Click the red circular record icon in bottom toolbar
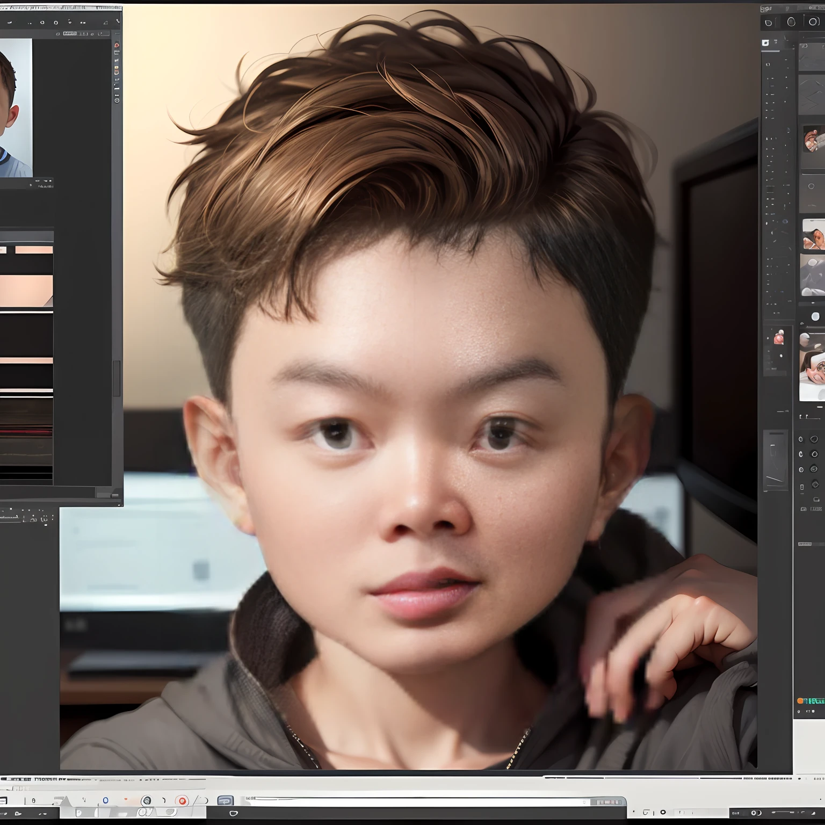The width and height of the screenshot is (825, 825). (x=182, y=801)
